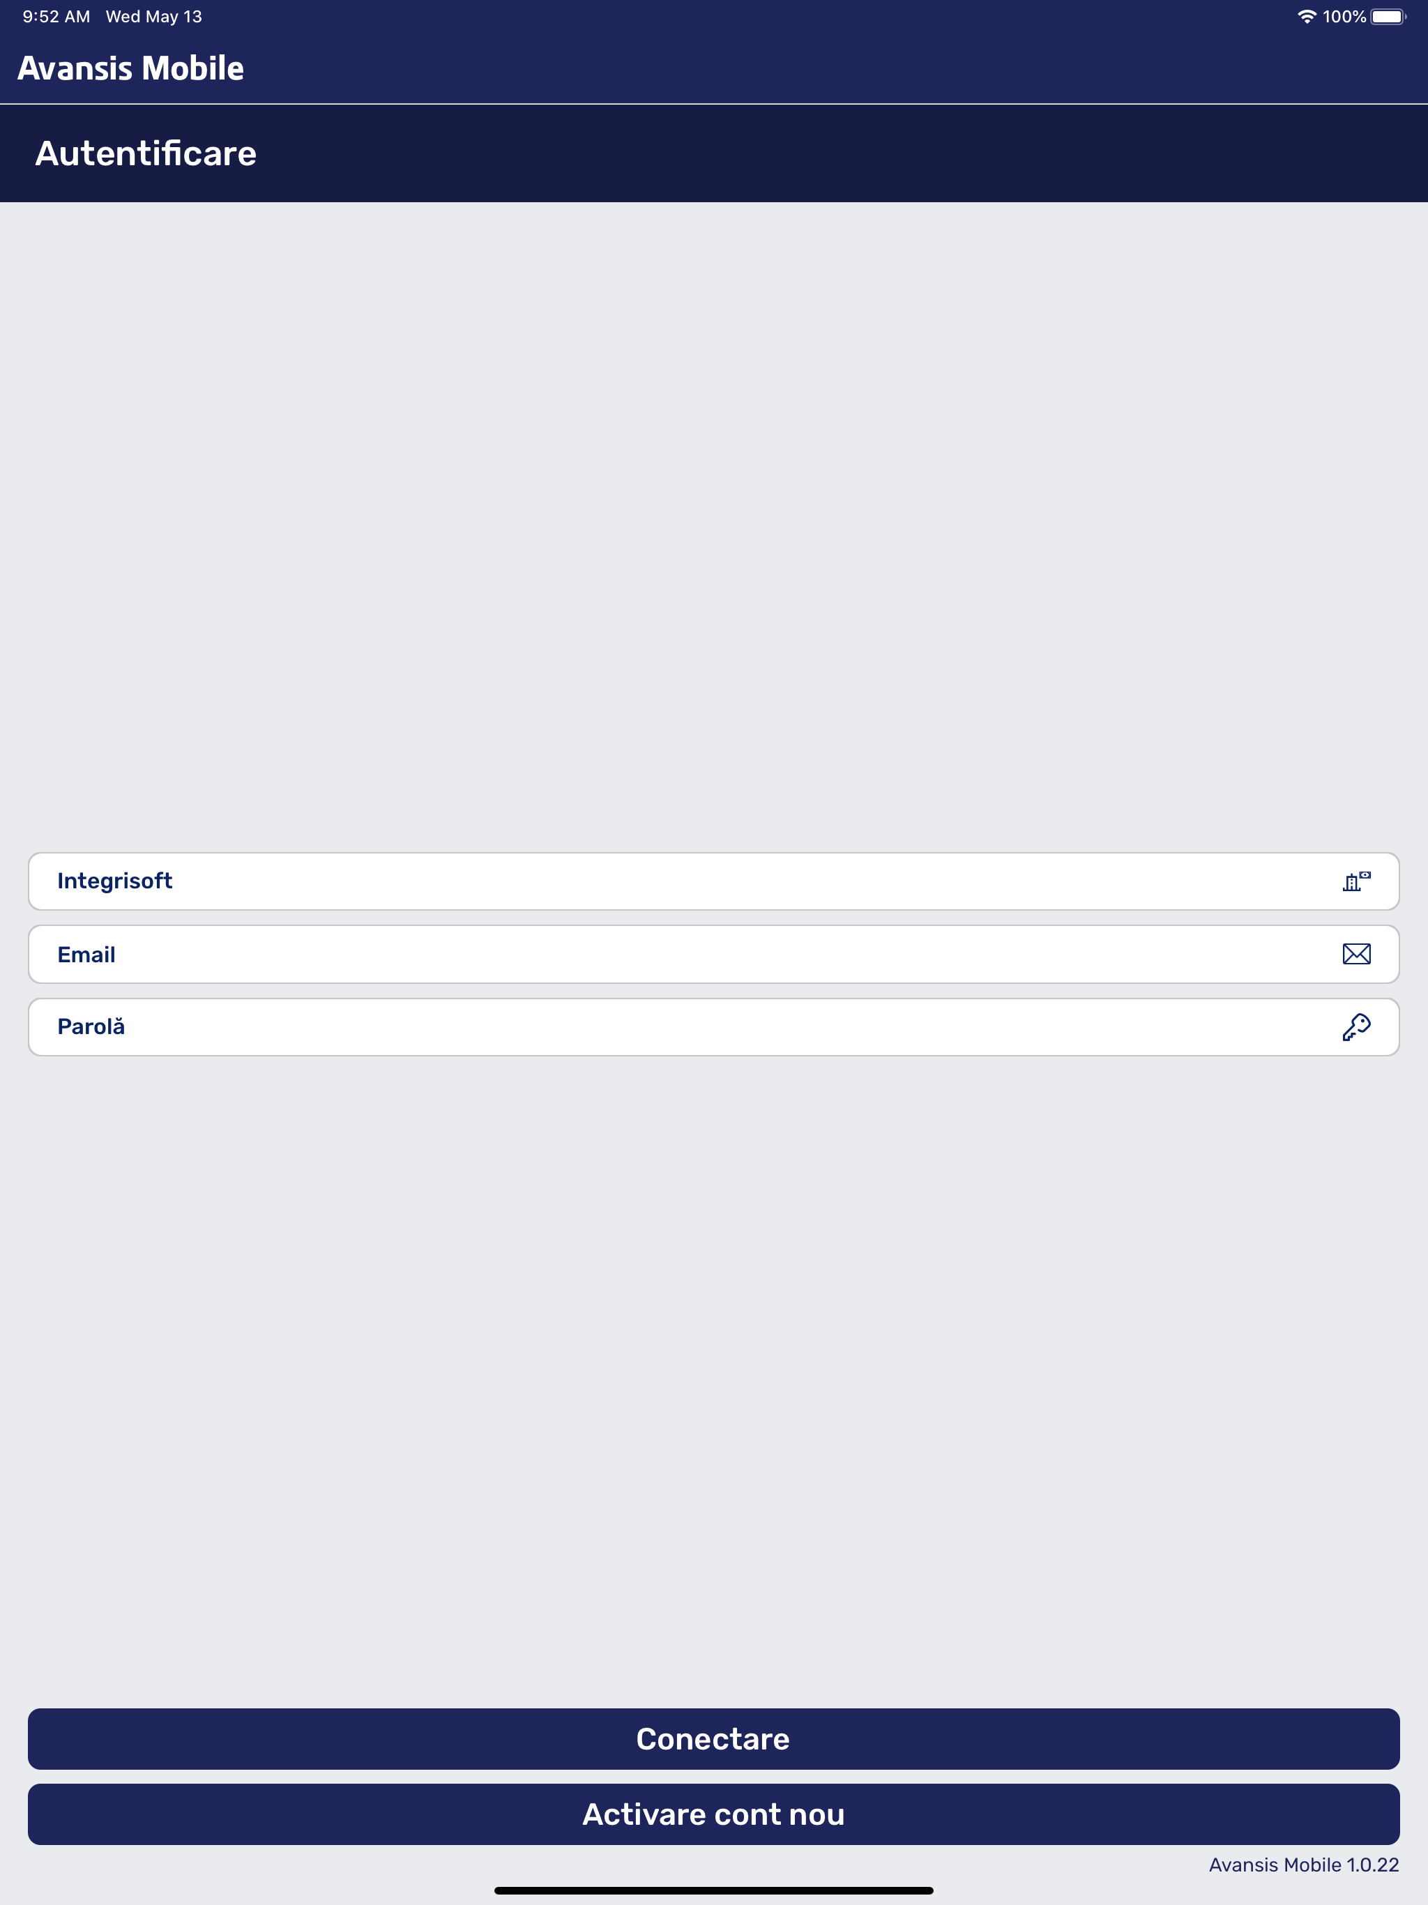Focus the Parolă password field
The width and height of the screenshot is (1428, 1905).
coord(714,1026)
